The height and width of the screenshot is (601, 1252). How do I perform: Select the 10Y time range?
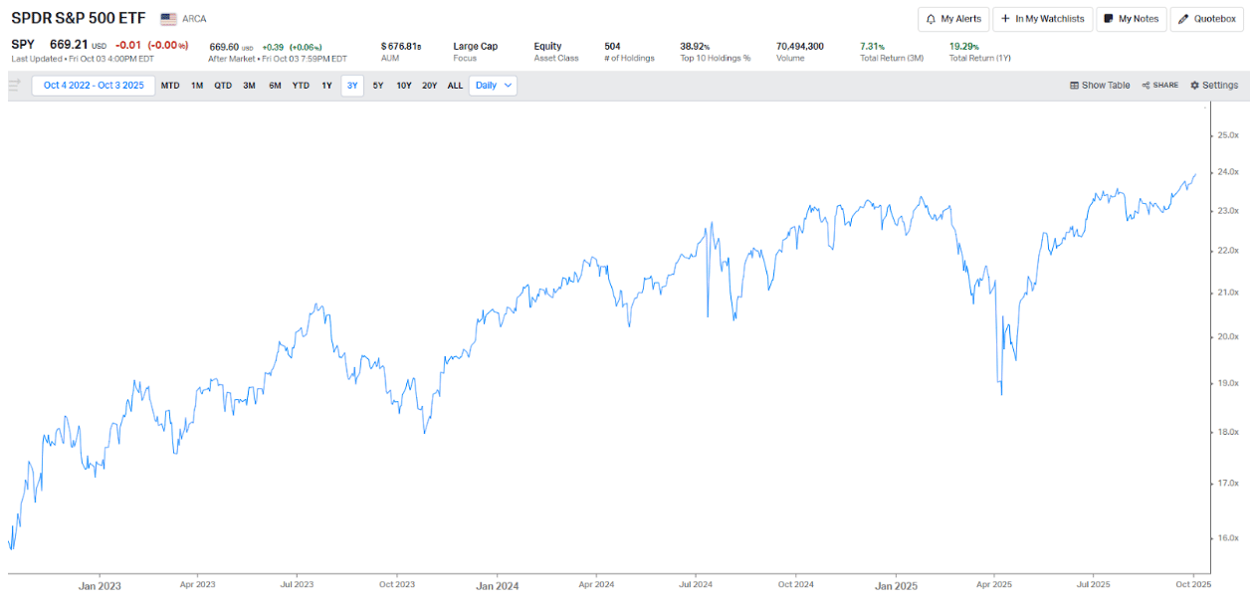(404, 86)
